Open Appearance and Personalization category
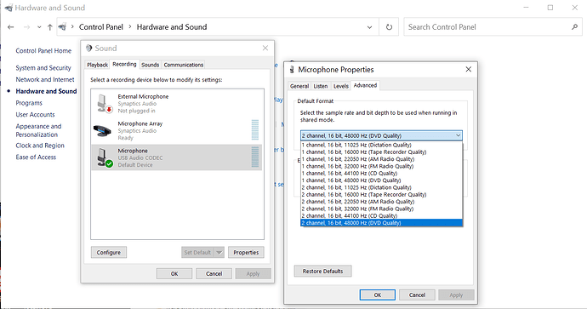The width and height of the screenshot is (587, 309). (x=38, y=130)
